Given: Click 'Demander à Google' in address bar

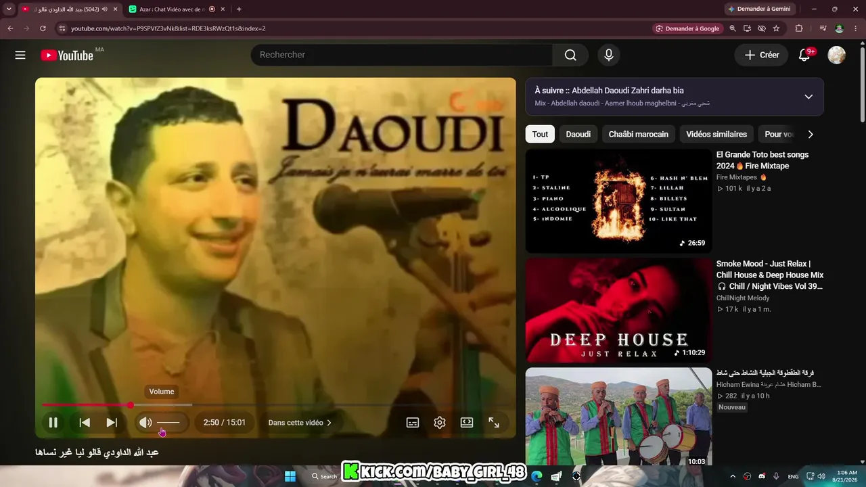Looking at the screenshot, I should click(x=687, y=28).
